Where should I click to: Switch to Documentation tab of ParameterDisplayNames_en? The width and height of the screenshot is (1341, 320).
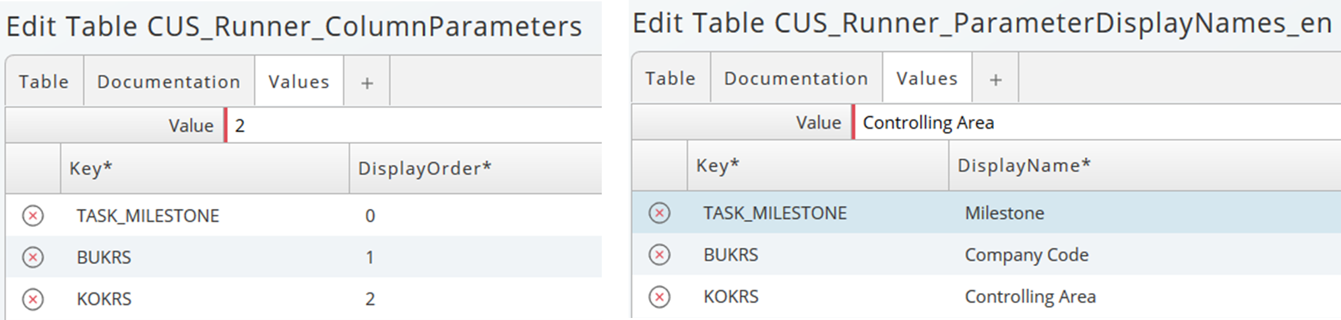pyautogui.click(x=797, y=79)
